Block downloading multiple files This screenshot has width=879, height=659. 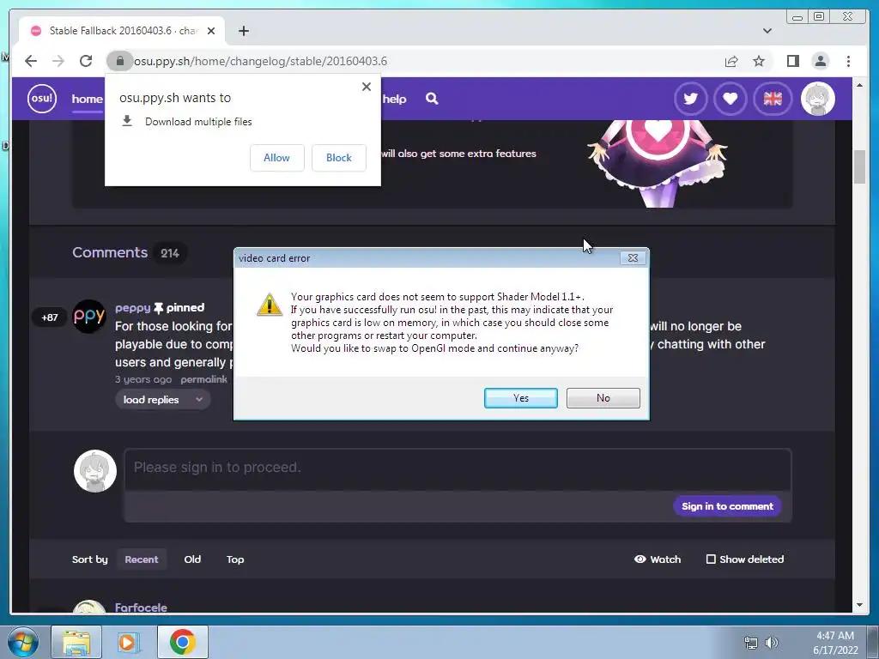(x=338, y=158)
